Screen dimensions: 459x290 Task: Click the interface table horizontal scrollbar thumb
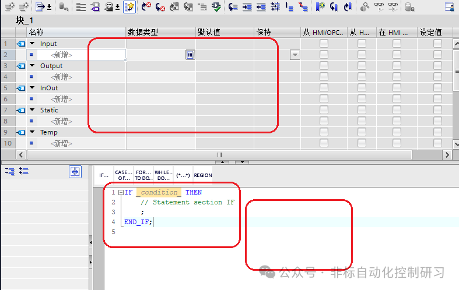(219, 155)
